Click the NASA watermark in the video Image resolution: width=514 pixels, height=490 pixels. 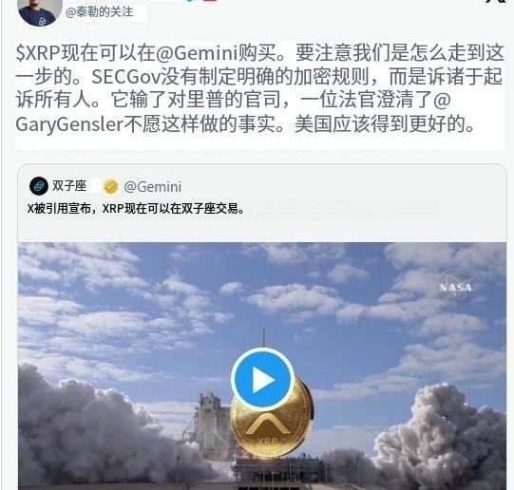[x=455, y=287]
